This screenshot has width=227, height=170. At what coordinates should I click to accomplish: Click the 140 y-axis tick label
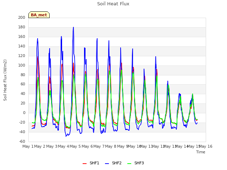click(x=22, y=46)
